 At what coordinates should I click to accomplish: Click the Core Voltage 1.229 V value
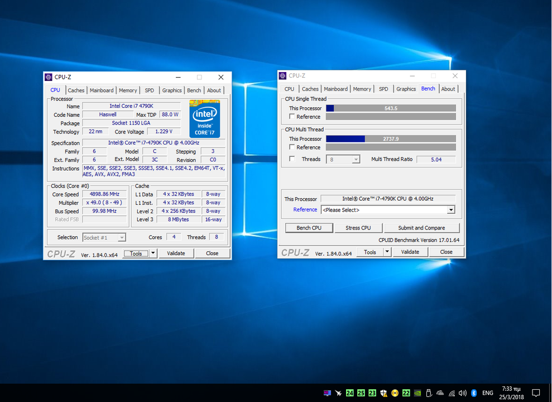164,131
